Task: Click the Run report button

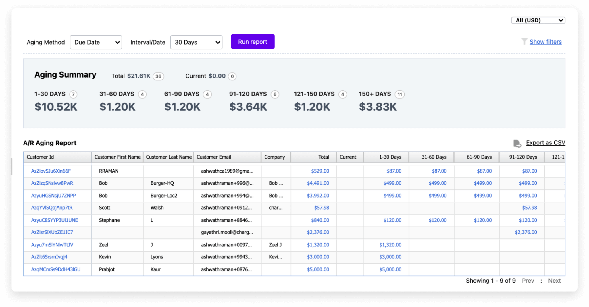Action: pyautogui.click(x=253, y=42)
